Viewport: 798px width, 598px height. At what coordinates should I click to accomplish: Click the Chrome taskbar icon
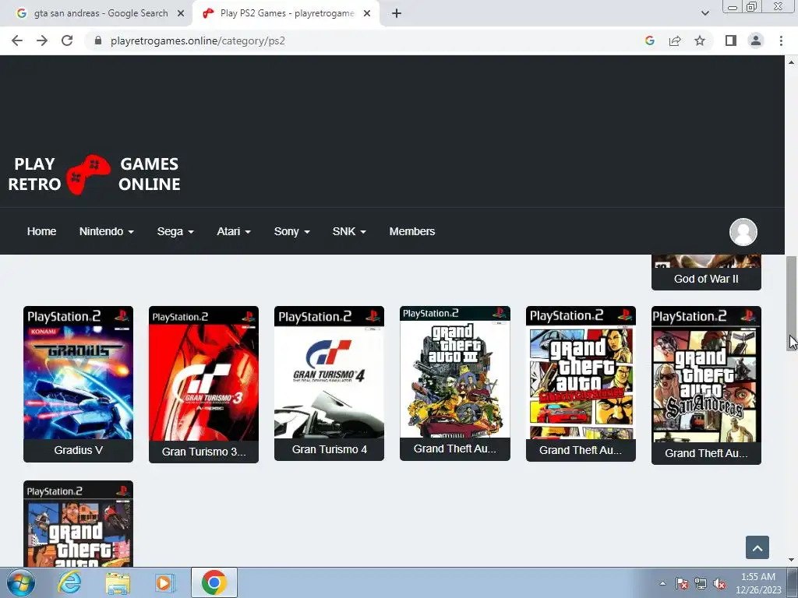pyautogui.click(x=214, y=582)
